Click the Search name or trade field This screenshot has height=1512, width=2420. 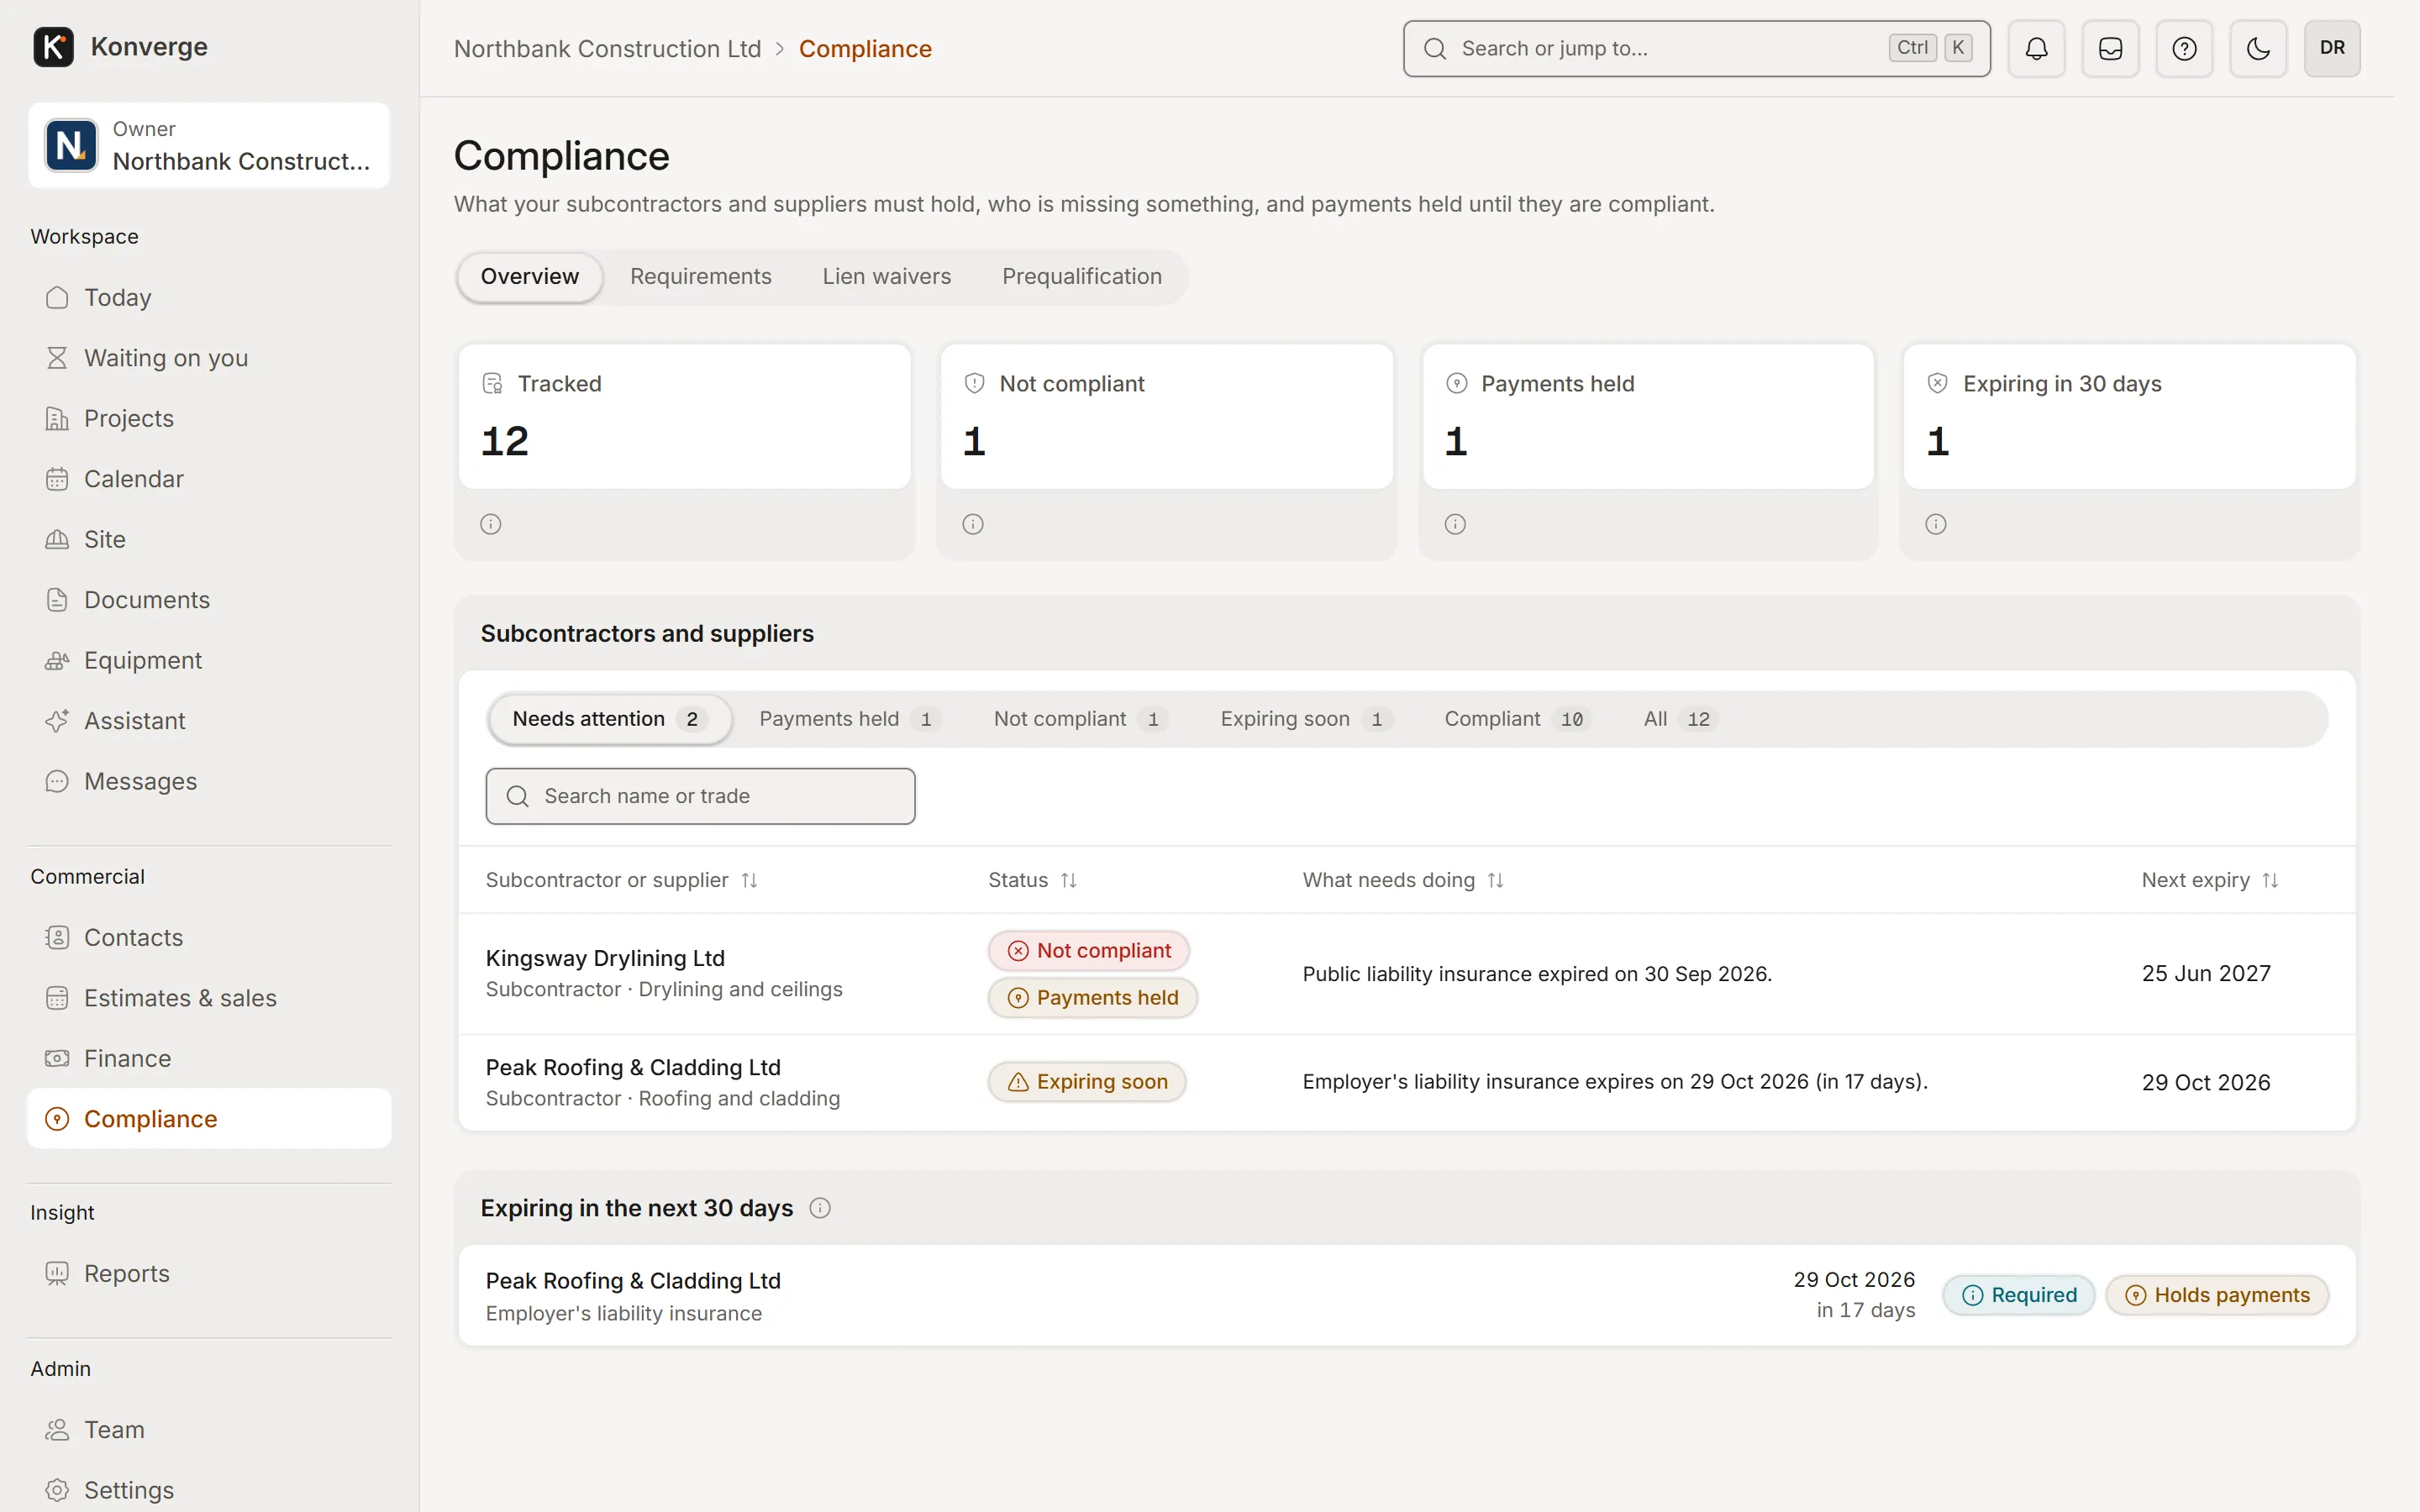point(700,796)
